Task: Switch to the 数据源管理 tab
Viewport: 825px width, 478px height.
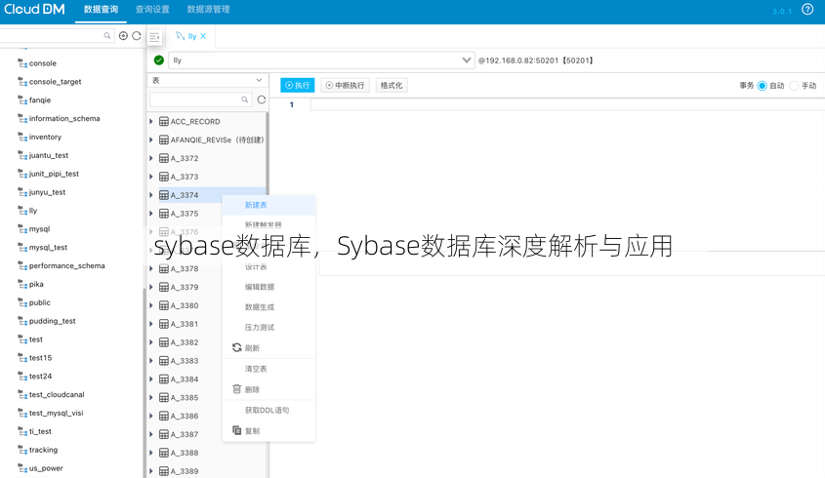Action: [208, 10]
